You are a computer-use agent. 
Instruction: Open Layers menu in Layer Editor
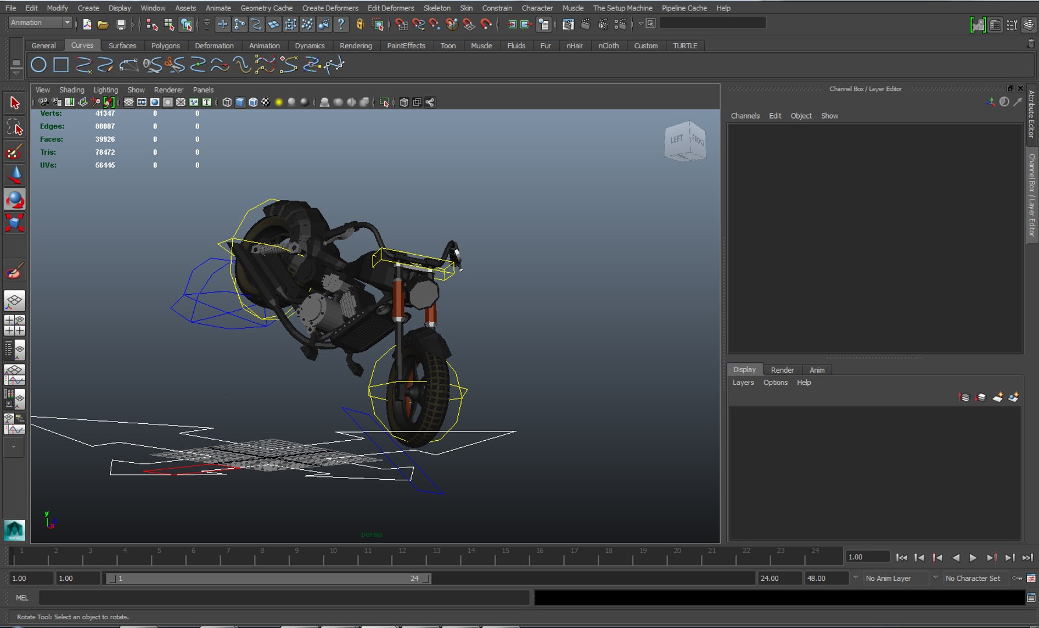(x=743, y=383)
